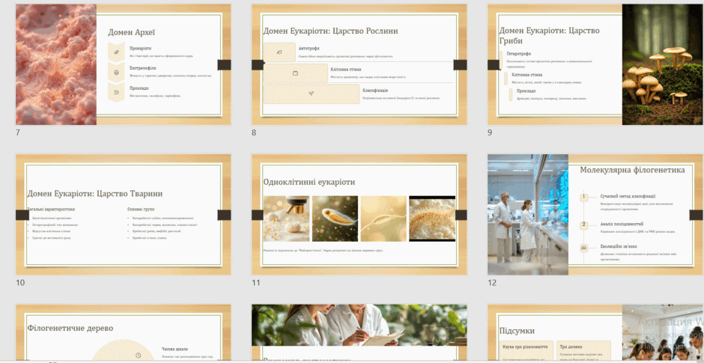This screenshot has height=363, width=704.
Task: Click slide number label 10
Action: point(20,283)
